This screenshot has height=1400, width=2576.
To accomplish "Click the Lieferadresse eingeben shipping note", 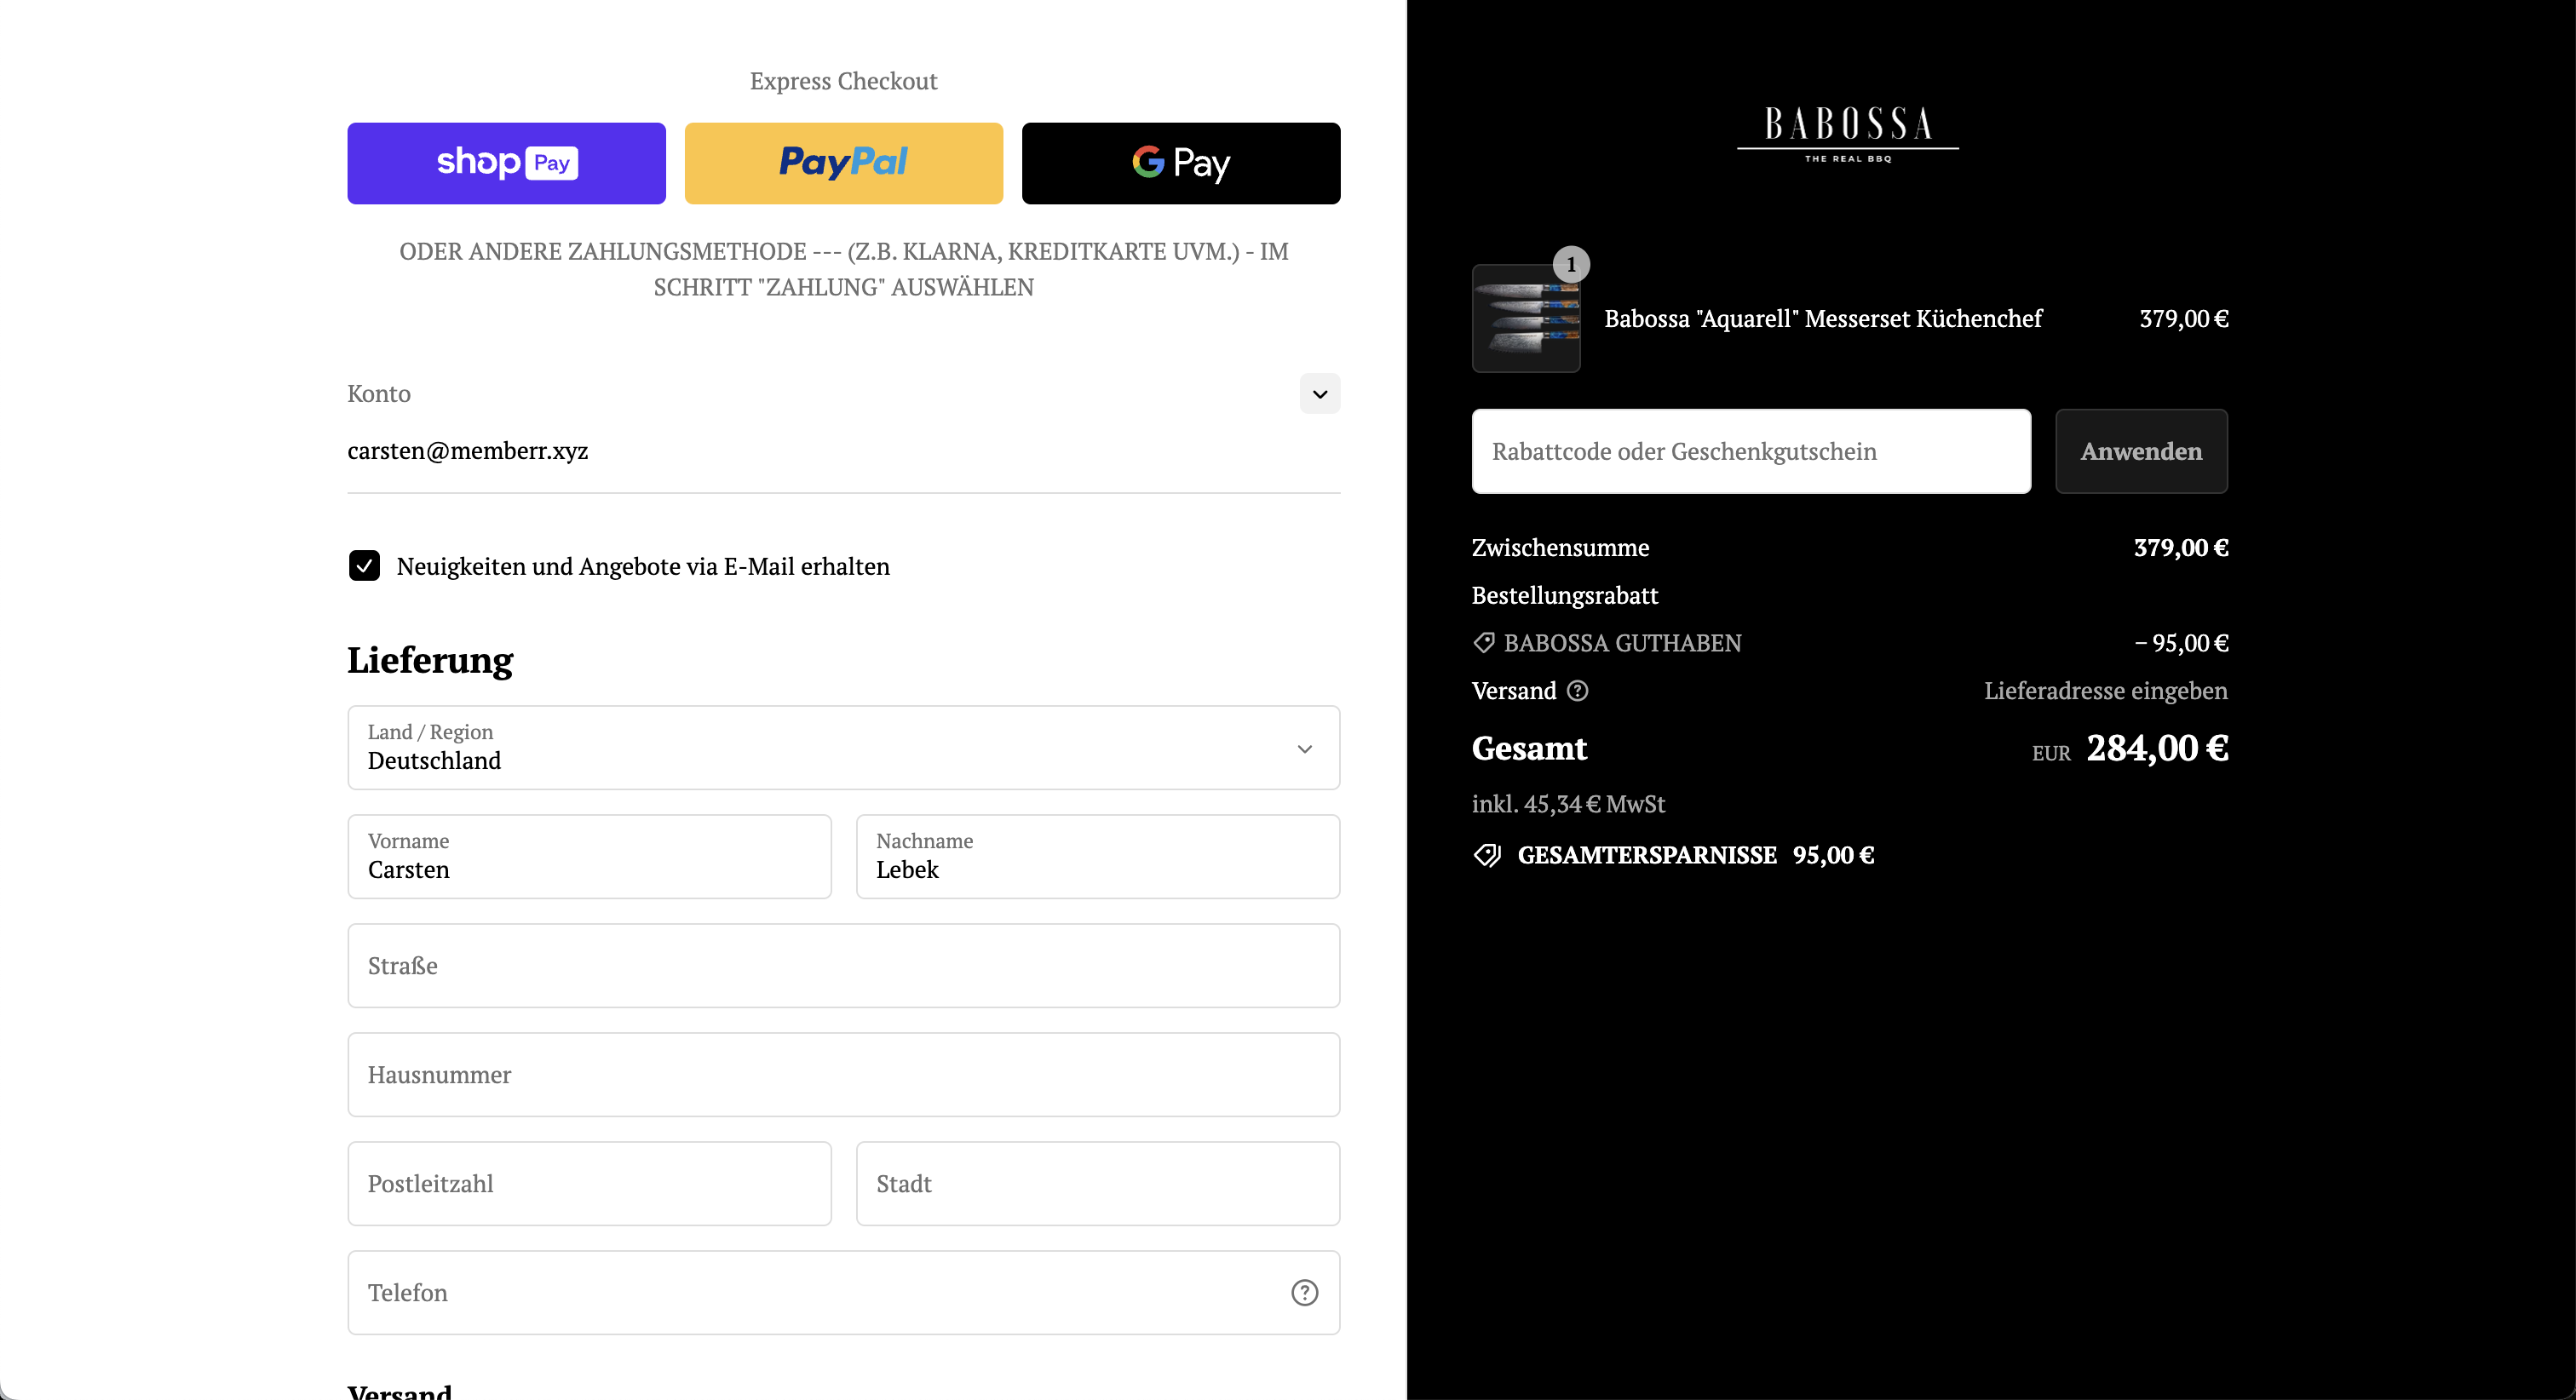I will click(x=2105, y=691).
